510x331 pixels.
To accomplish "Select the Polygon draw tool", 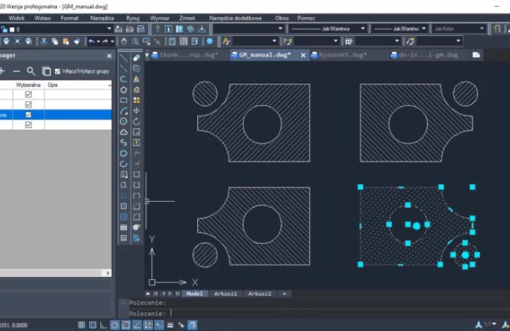I will [x=124, y=89].
